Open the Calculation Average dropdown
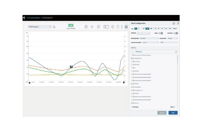 tap(173, 38)
